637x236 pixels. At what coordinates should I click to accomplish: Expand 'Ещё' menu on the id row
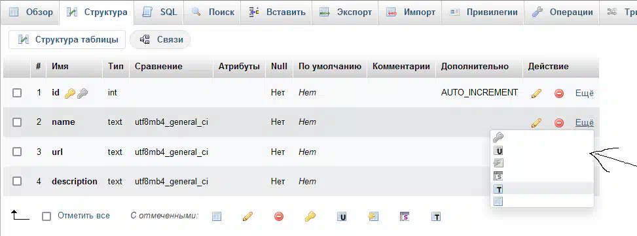(x=584, y=93)
